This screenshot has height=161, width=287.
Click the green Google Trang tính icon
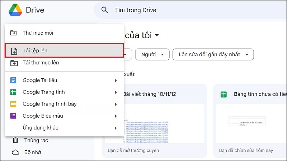pos(13,92)
